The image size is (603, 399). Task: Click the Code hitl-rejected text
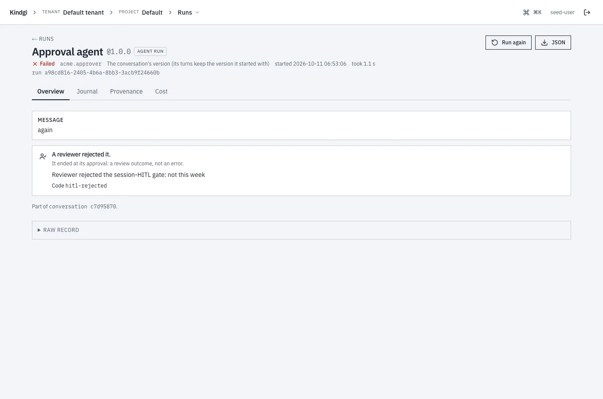click(79, 186)
